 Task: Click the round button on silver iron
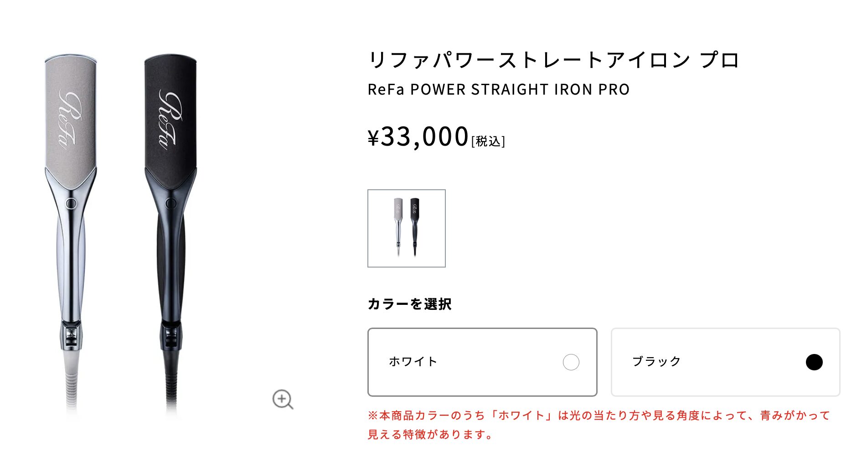(x=71, y=203)
